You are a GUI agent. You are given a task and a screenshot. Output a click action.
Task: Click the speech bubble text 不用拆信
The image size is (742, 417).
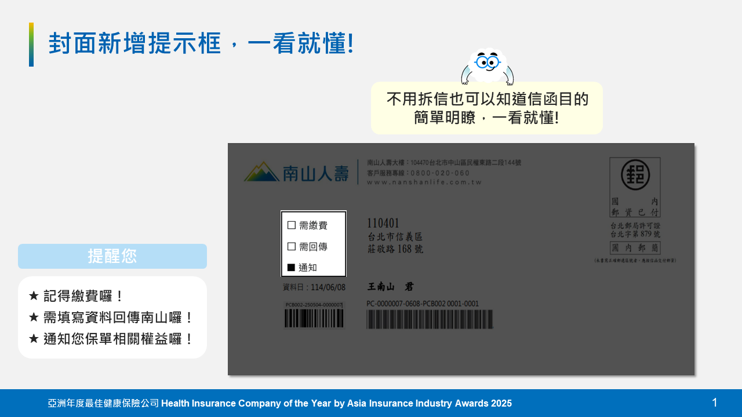pyautogui.click(x=487, y=99)
